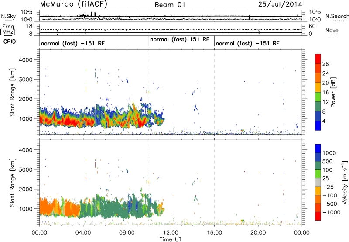Pick the bright blue bottom segment of power bar
Screen dimensions: 349x242
point(318,125)
